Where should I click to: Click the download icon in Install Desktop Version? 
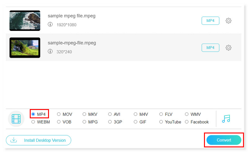coord(13,140)
